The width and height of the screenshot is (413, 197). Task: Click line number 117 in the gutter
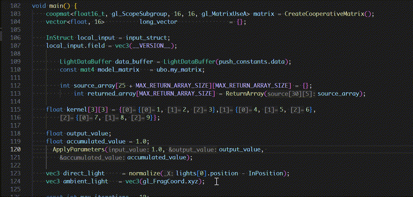click(x=15, y=125)
